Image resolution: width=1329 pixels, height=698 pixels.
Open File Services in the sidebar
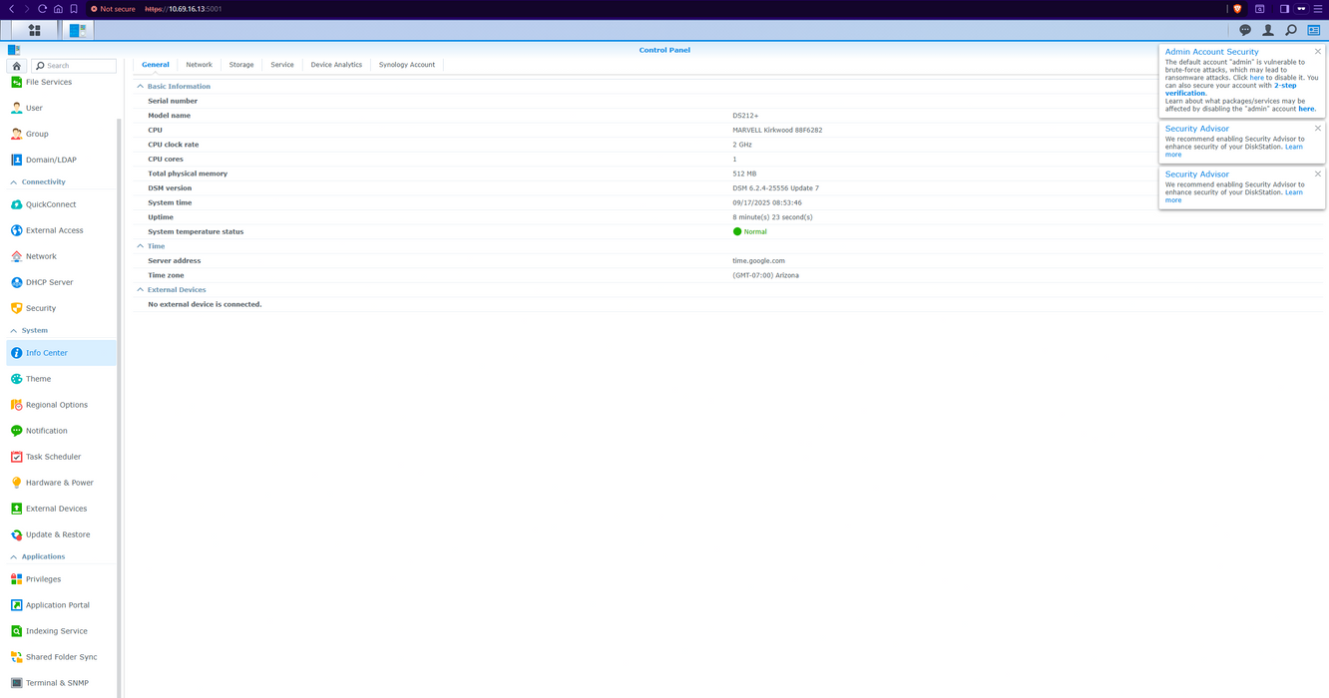61,82
